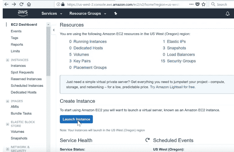
Task: Refresh Service Health with the circular arrow
Action: pyautogui.click(x=148, y=140)
